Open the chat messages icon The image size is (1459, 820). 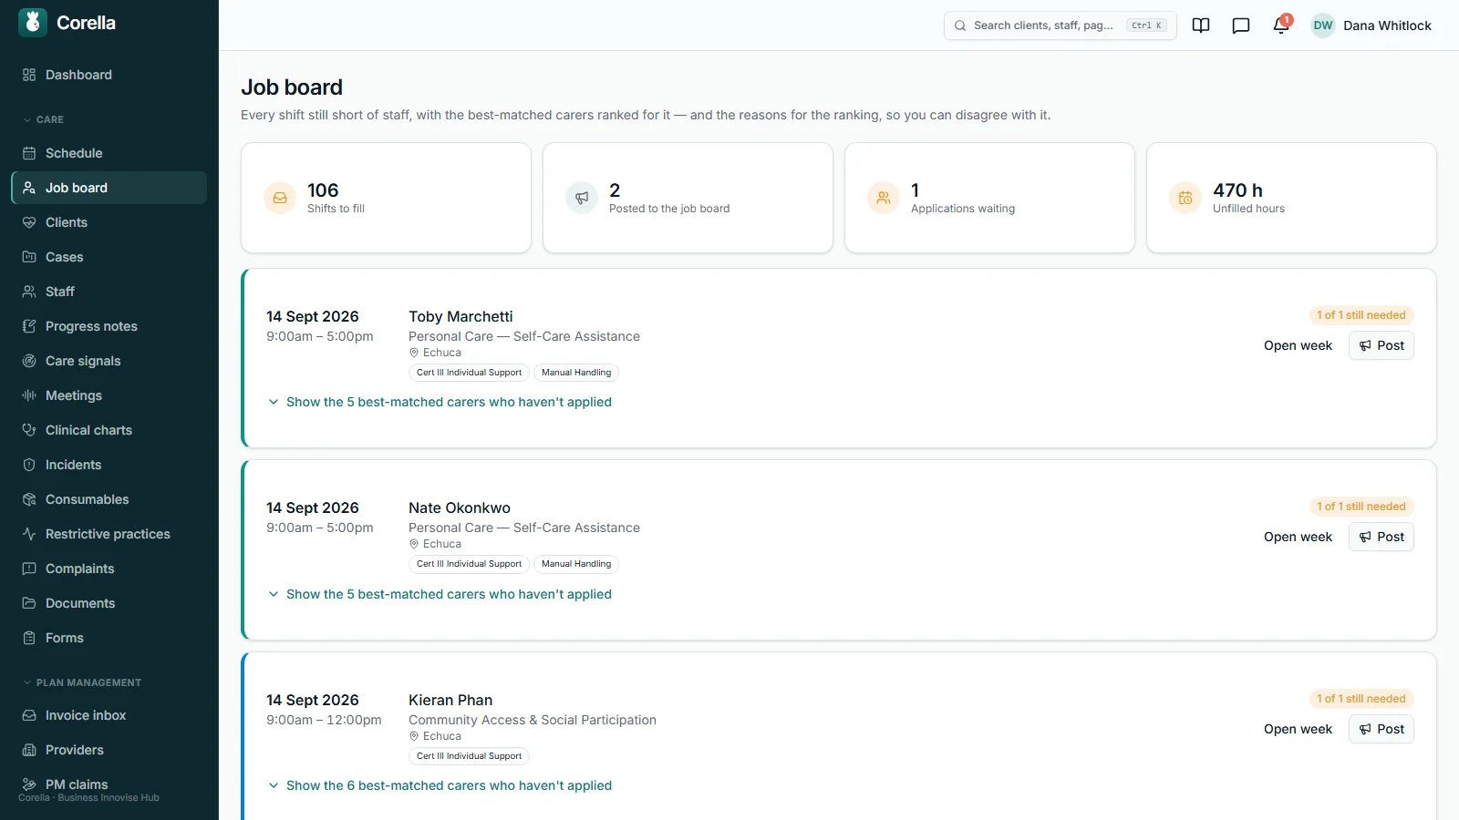coord(1241,26)
